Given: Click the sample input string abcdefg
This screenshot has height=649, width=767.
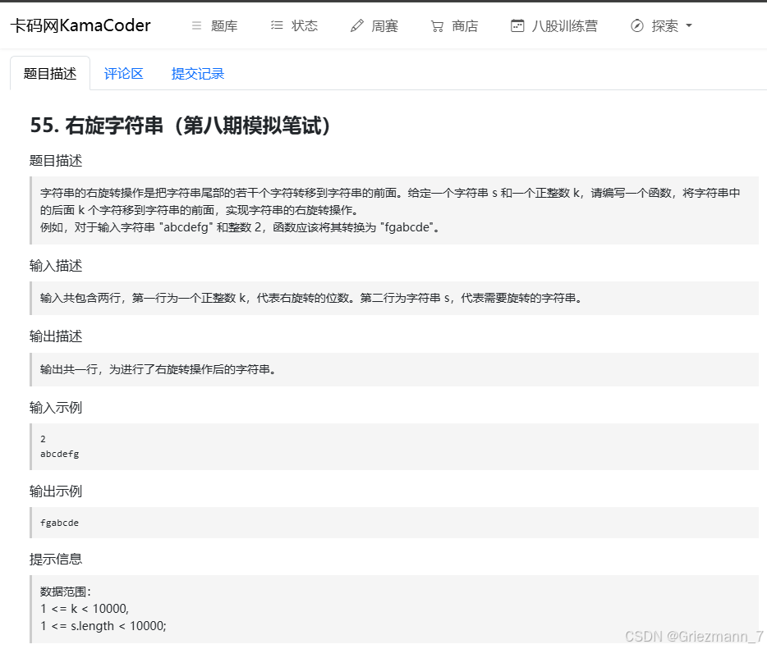Looking at the screenshot, I should (60, 454).
